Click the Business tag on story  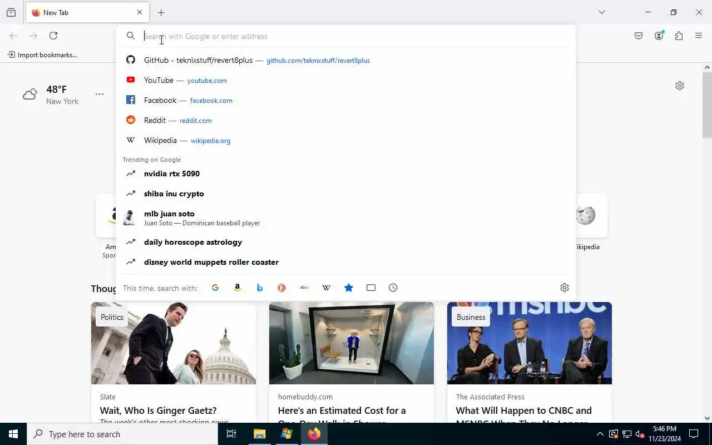point(471,317)
